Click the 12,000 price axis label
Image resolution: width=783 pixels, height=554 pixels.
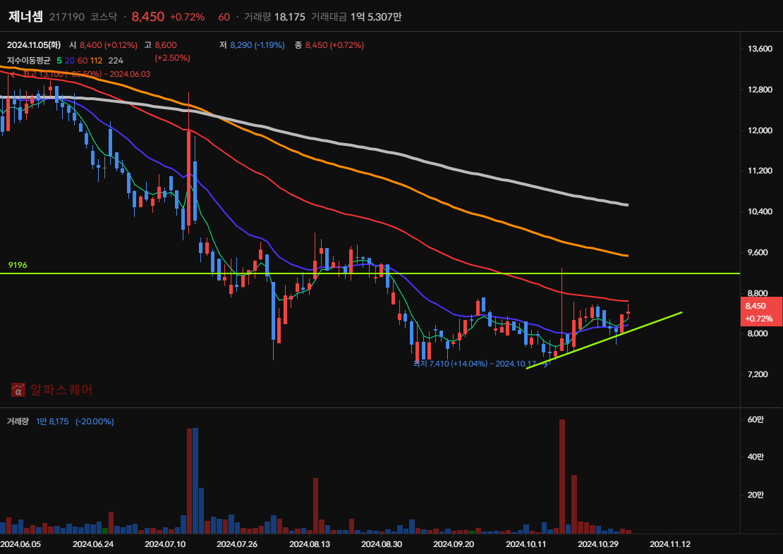coord(760,131)
